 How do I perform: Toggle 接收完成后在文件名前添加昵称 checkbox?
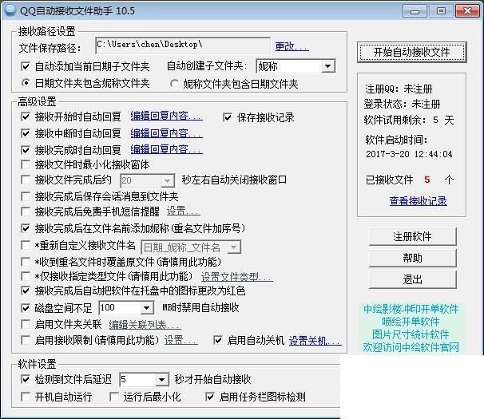[26, 228]
